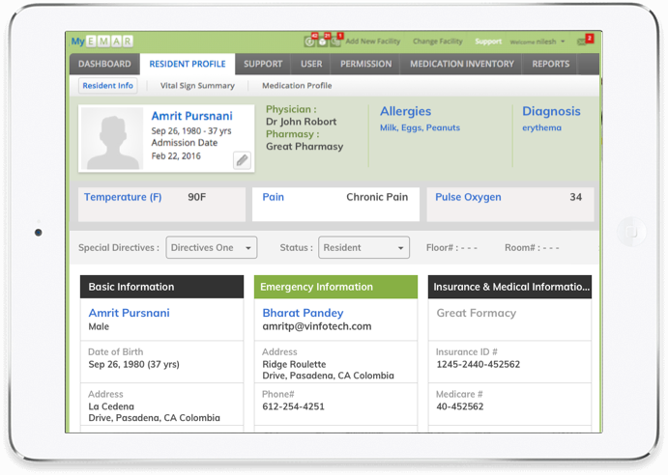This screenshot has height=475, width=668.
Task: Click the first notification icon with badge 42
Action: coord(309,42)
